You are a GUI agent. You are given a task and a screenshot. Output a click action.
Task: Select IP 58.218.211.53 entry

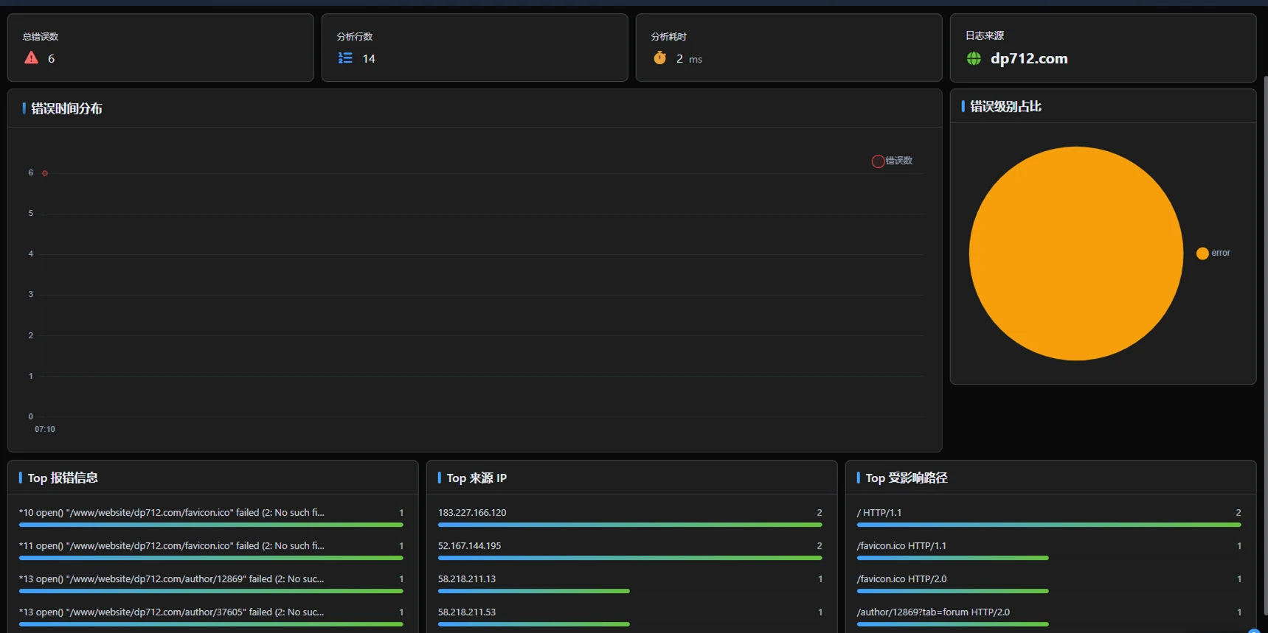coord(467,612)
